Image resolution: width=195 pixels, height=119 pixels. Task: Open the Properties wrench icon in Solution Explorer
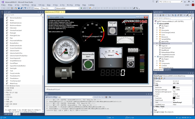click(x=187, y=15)
